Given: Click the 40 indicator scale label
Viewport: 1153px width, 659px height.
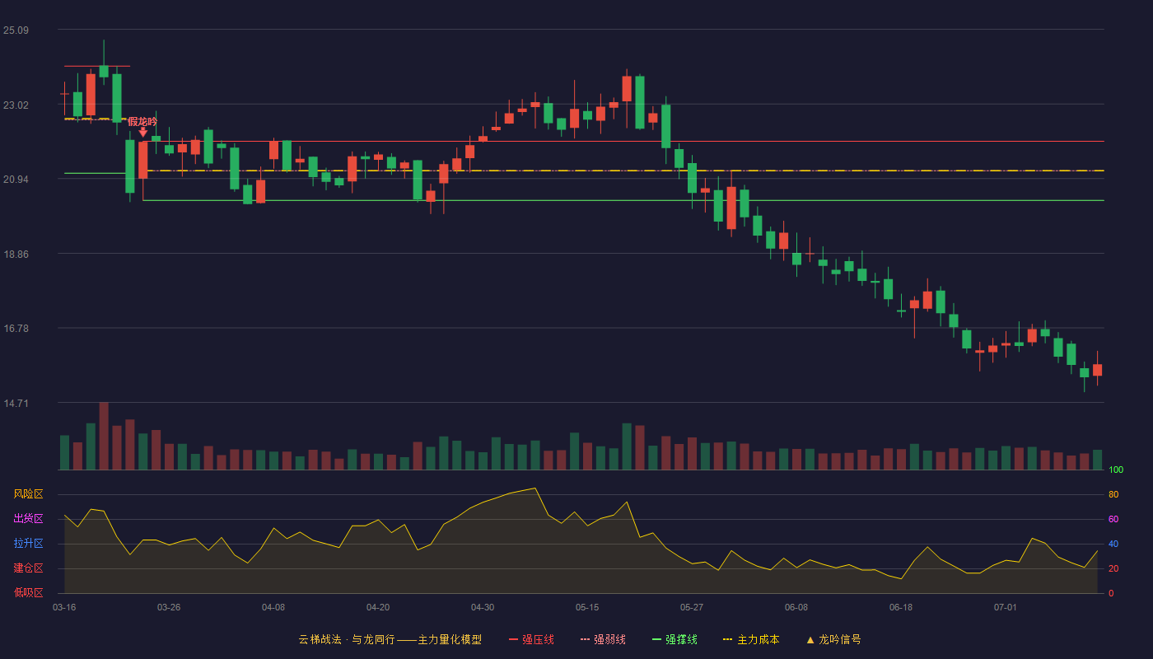Looking at the screenshot, I should [1113, 544].
